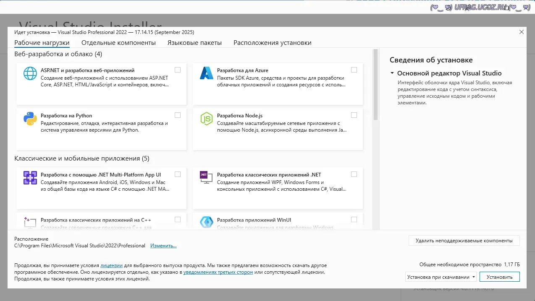Click the Azure development workload icon
The image size is (535, 301).
tap(207, 73)
